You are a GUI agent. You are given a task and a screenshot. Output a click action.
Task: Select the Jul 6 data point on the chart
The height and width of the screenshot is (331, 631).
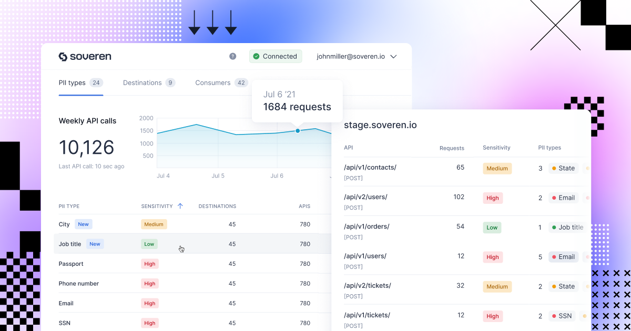pyautogui.click(x=297, y=131)
